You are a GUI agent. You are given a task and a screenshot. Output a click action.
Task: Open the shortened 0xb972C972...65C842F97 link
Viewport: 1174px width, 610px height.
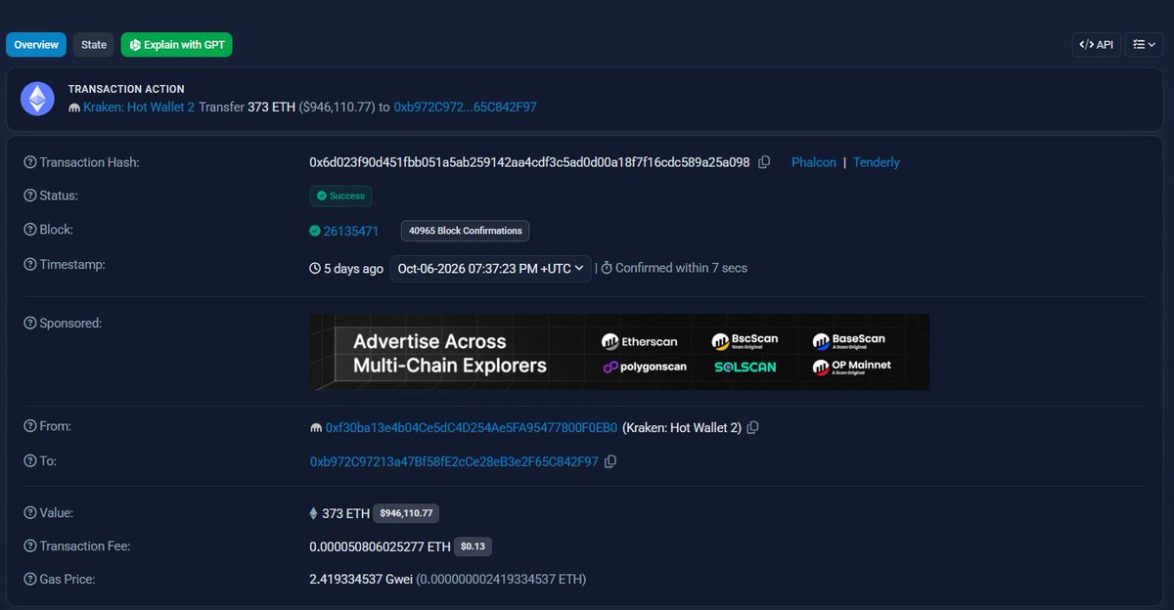pyautogui.click(x=465, y=107)
